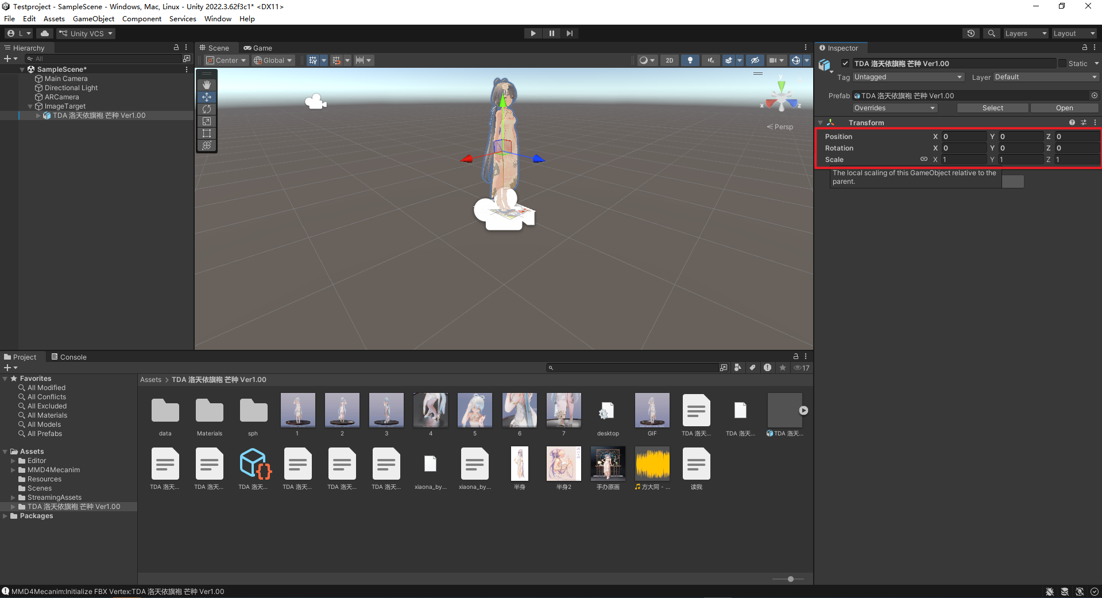Open the Center pivot mode dropdown
The width and height of the screenshot is (1102, 598).
coord(226,60)
